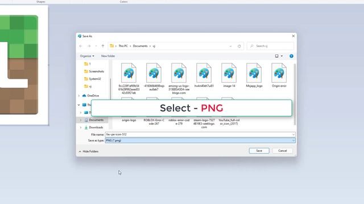Go up one folder level
364x204 pixels.
click(103, 46)
